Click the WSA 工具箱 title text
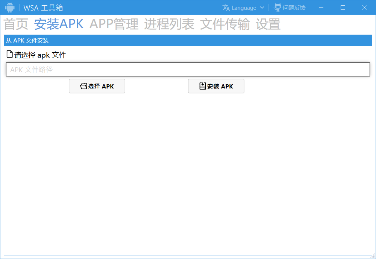376x259 pixels. [43, 8]
